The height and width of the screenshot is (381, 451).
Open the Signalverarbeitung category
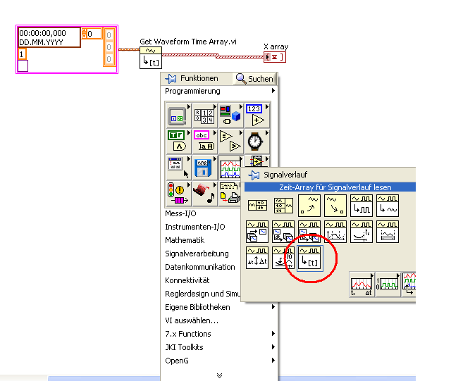(x=197, y=254)
